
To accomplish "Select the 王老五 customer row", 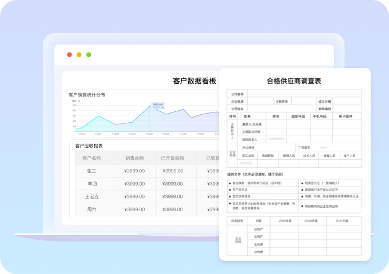I will coord(92,196).
